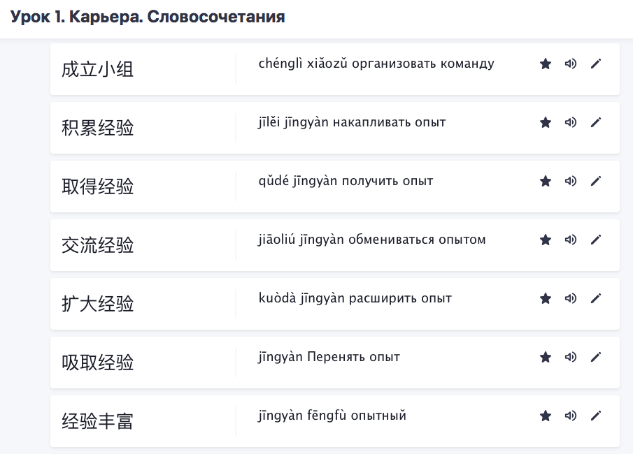
Task: Play audio for 扩大经验
Action: click(x=571, y=298)
